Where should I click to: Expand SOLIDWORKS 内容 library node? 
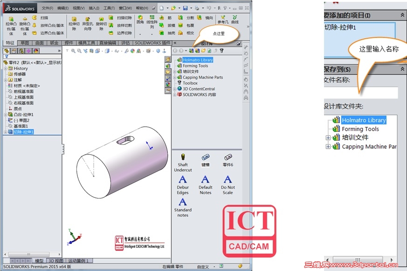[x=175, y=95]
